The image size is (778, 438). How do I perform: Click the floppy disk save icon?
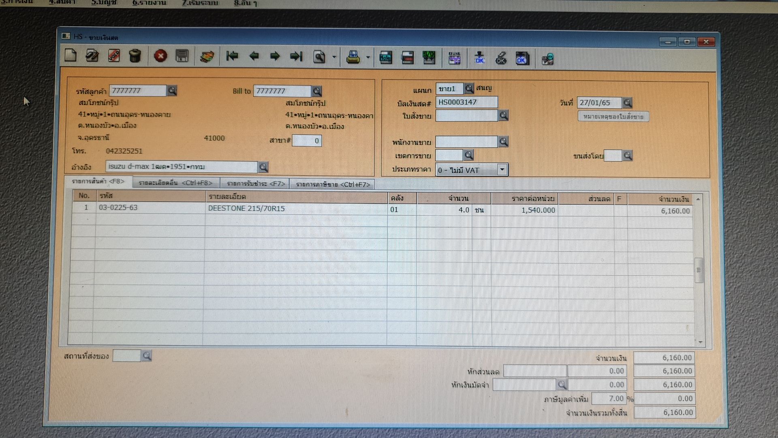182,56
